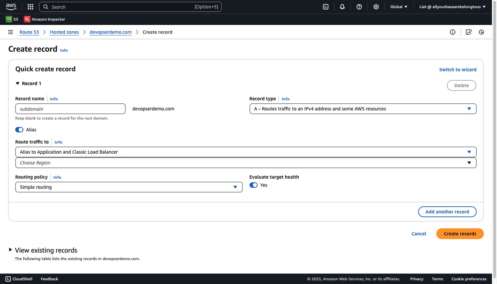Open Info link beside Route traffic to
The width and height of the screenshot is (497, 284).
[58, 142]
